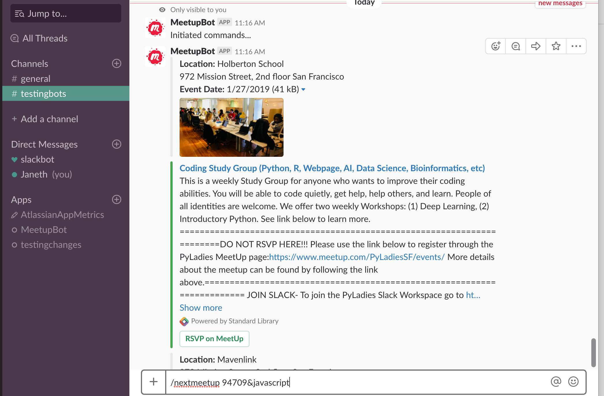Switch to the general channel

(x=35, y=79)
